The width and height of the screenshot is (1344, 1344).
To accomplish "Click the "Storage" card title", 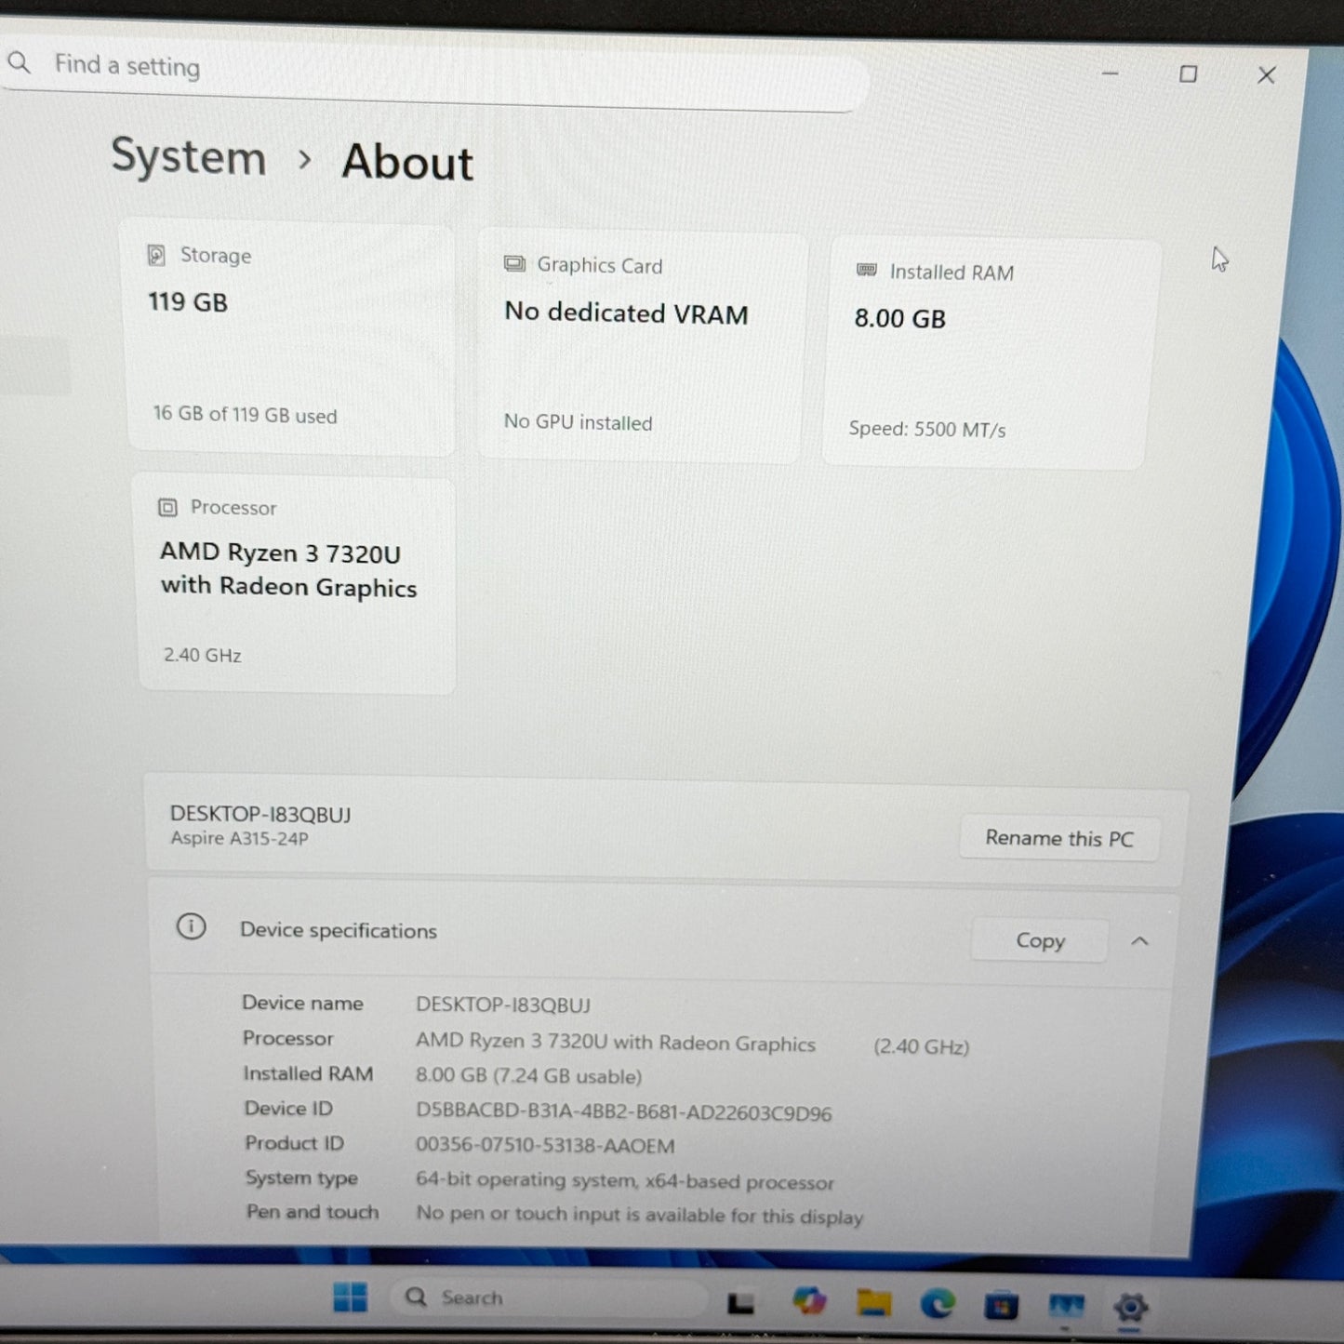I will 216,256.
